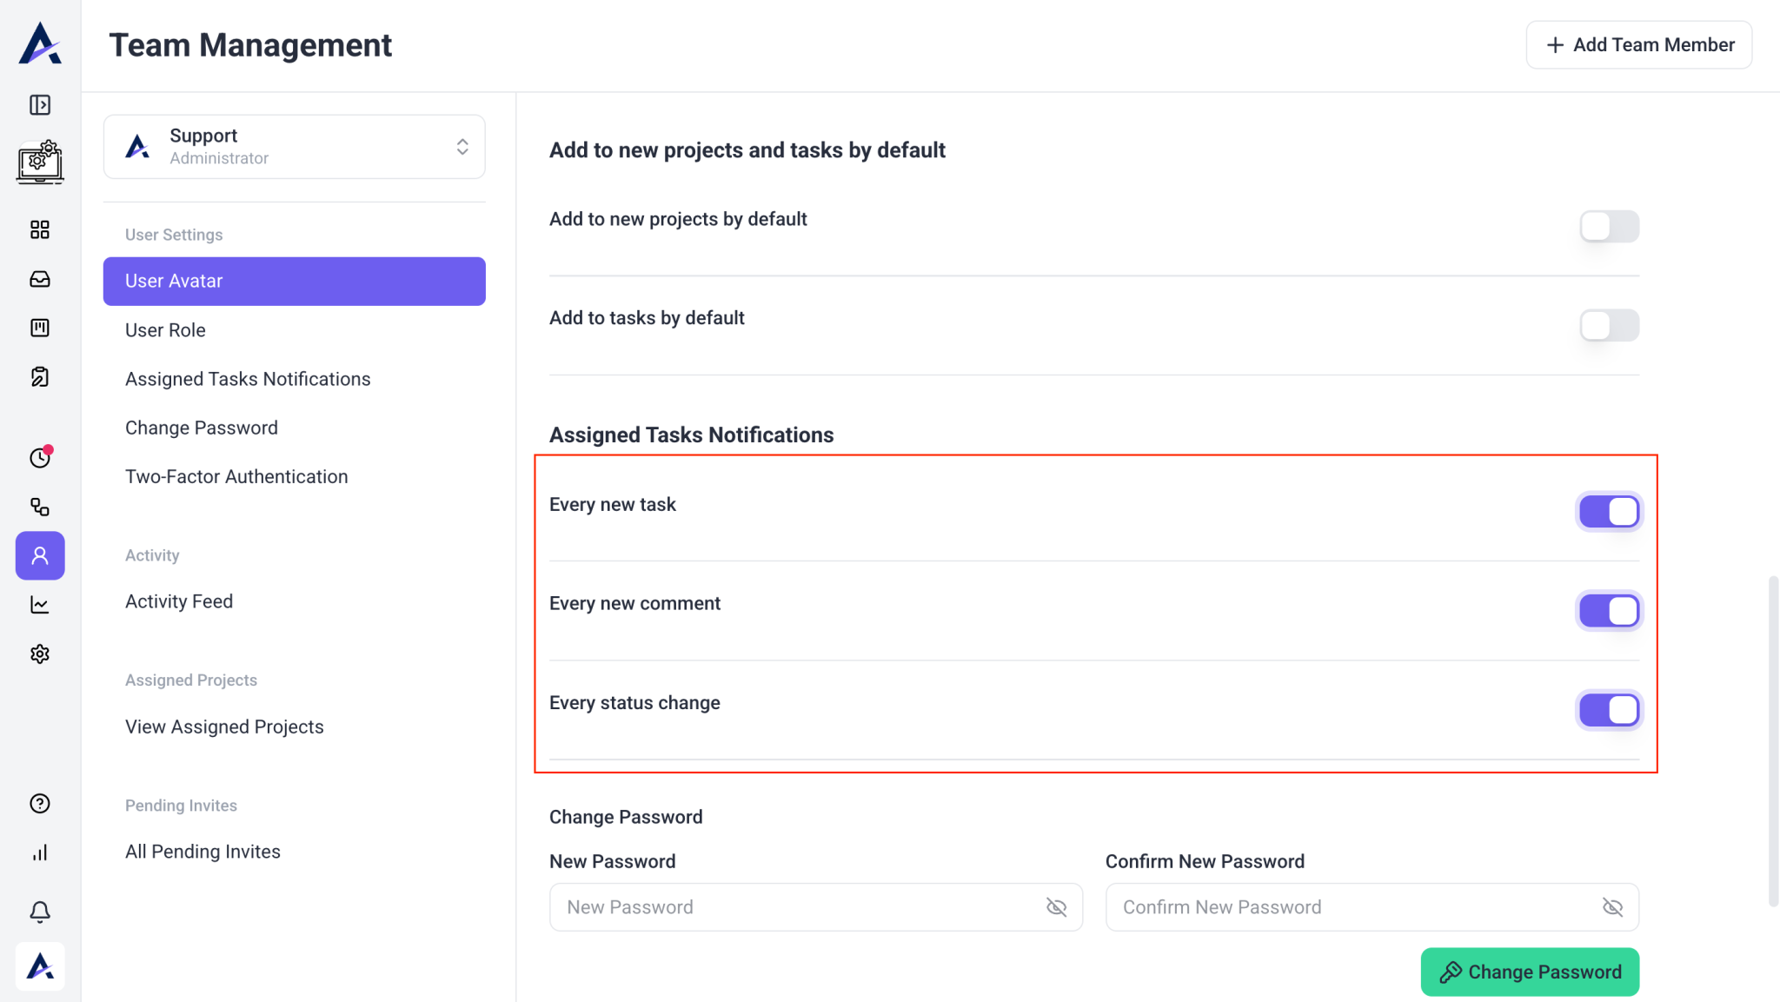Show the New Password field text
Viewport: 1780px width, 1002px height.
pyautogui.click(x=1056, y=907)
